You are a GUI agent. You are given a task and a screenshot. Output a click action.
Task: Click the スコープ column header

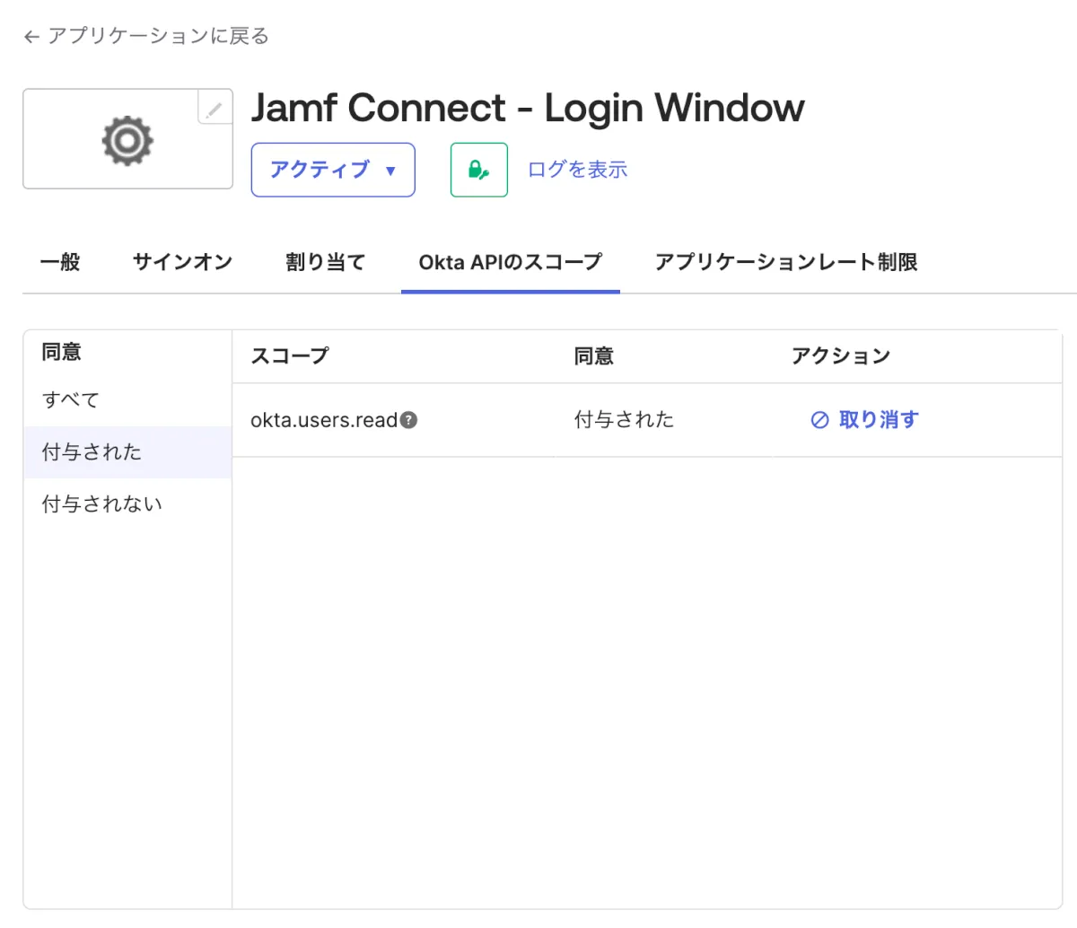[x=289, y=356]
